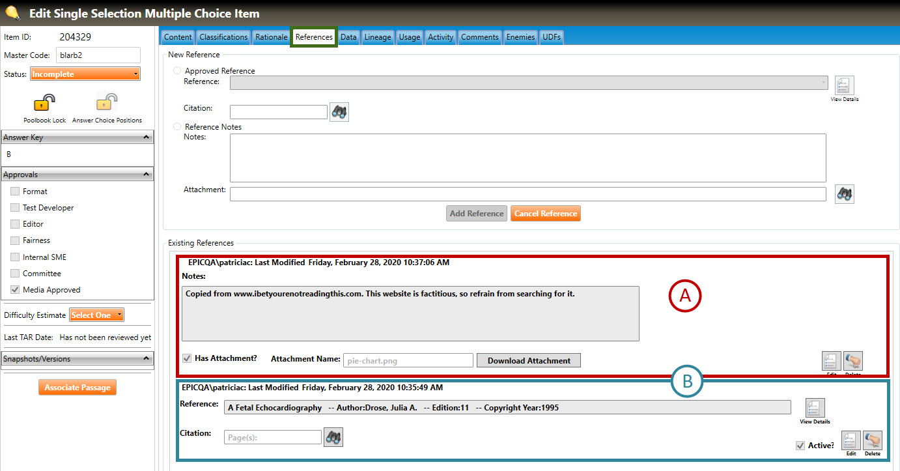Click binoculars icon next to new Citation field
Image resolution: width=900 pixels, height=471 pixels.
[339, 112]
